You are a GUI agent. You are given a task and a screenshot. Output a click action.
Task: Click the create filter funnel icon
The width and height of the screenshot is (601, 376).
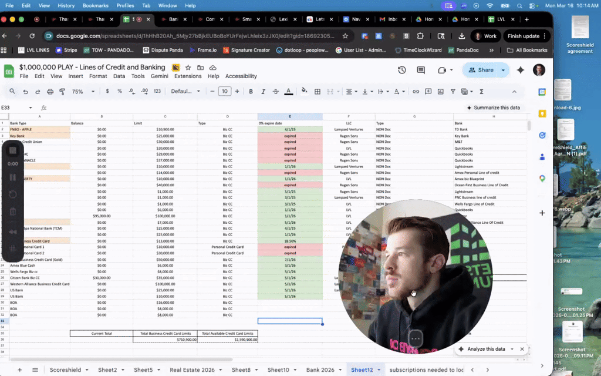point(453,91)
